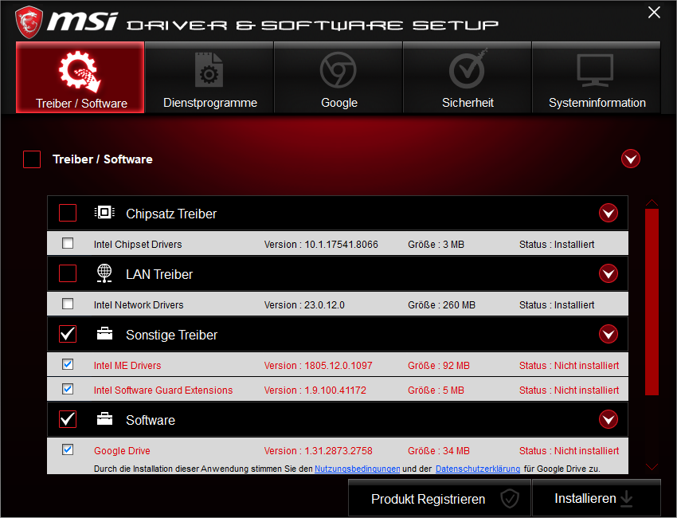The width and height of the screenshot is (677, 518).
Task: Check the master Treiber / Software checkbox
Action: pos(32,159)
